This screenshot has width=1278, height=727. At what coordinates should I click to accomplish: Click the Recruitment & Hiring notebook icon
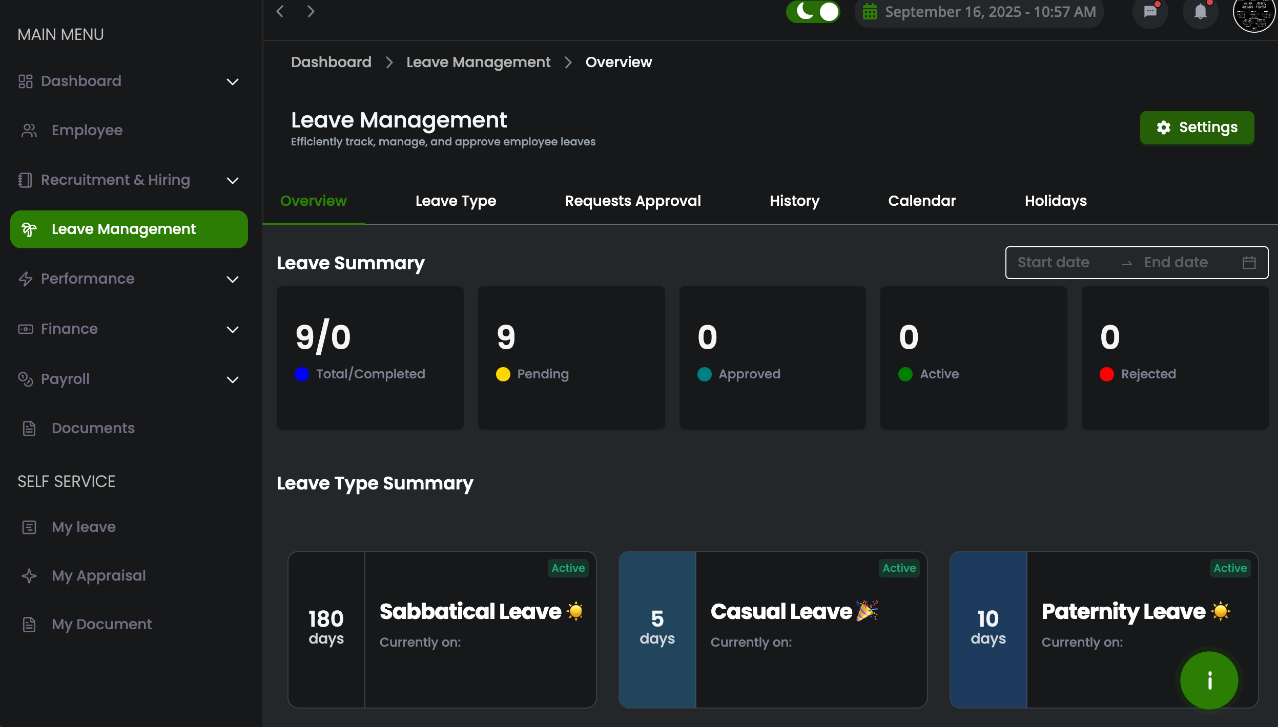(x=25, y=180)
